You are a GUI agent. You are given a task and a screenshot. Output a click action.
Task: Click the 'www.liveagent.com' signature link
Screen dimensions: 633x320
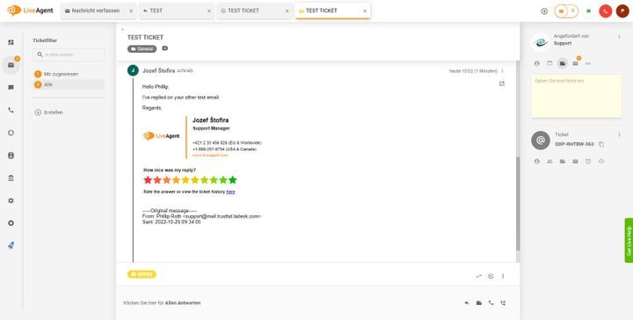tap(210, 155)
